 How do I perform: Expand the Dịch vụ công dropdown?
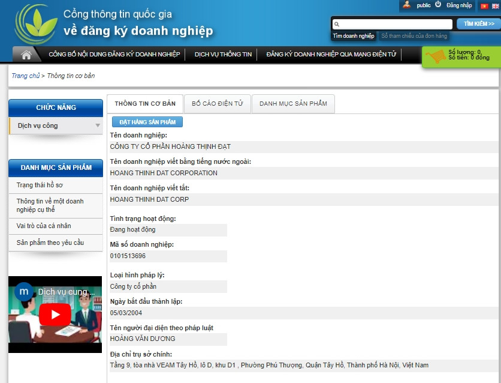[x=98, y=125]
